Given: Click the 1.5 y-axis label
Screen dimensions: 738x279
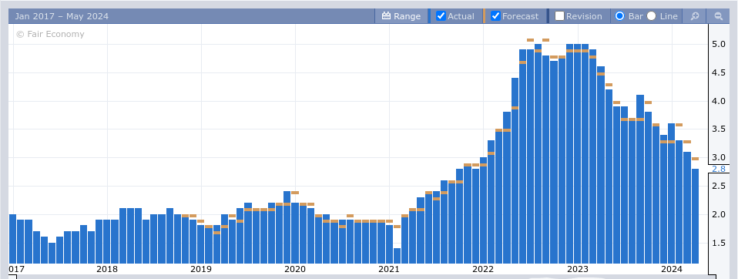Looking at the screenshot, I should (718, 243).
